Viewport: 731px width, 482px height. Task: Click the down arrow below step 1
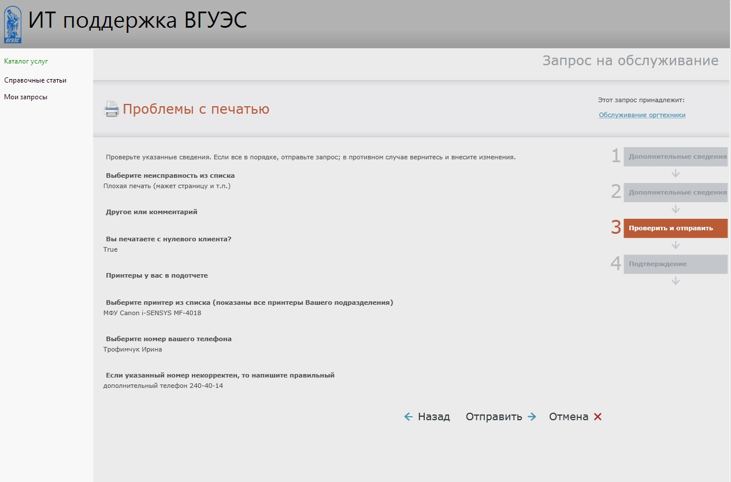point(676,174)
